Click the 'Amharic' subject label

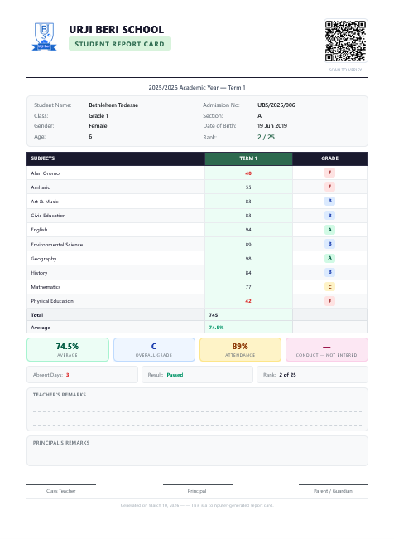click(x=41, y=187)
